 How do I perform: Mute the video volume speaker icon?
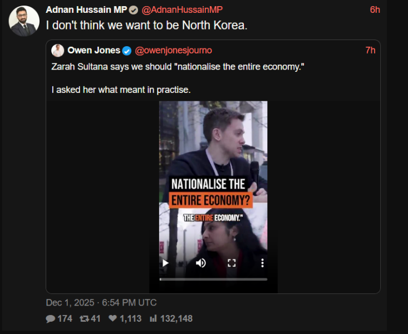[200, 263]
